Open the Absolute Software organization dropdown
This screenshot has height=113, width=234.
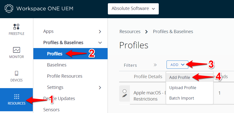click(x=133, y=9)
